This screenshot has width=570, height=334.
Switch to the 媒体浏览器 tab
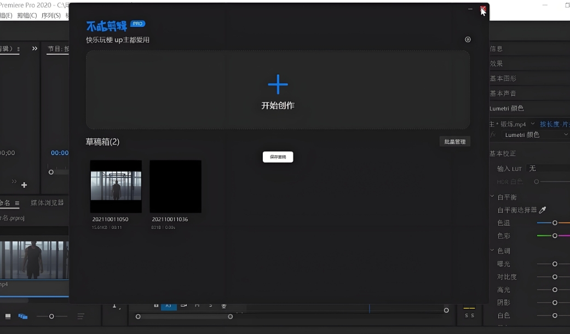point(47,203)
